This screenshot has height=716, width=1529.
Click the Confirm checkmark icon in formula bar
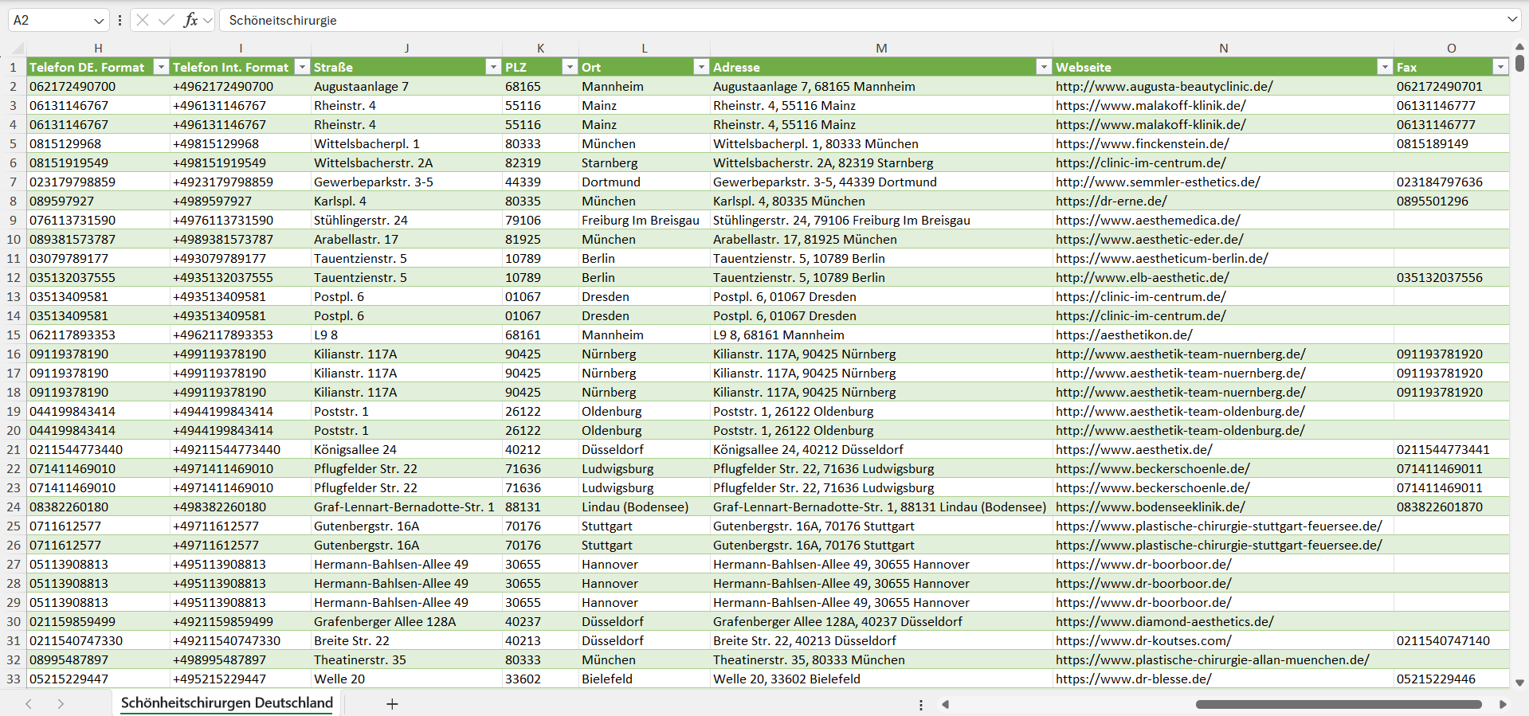(x=166, y=20)
